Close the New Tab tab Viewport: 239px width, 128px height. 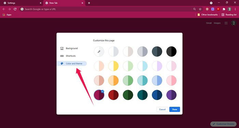tap(82, 3)
